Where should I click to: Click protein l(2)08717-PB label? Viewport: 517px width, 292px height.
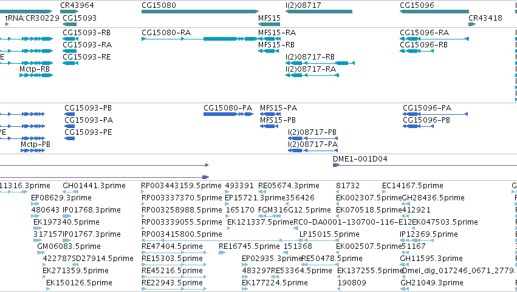(x=312, y=132)
